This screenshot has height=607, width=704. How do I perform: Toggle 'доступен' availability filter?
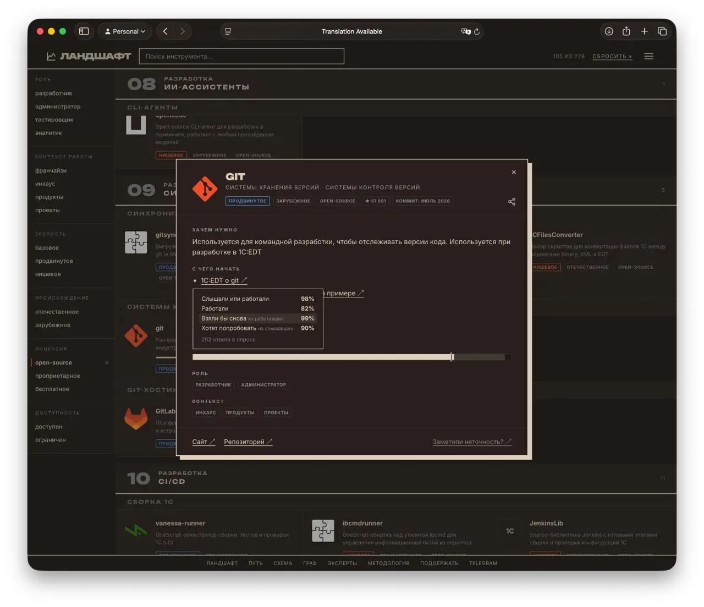pos(49,427)
